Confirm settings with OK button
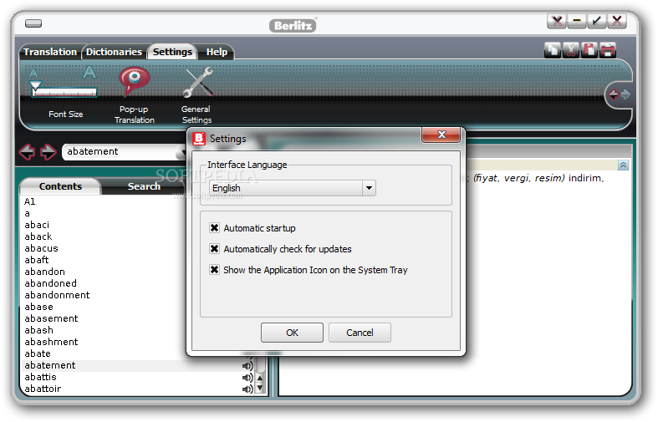The height and width of the screenshot is (422, 658). click(x=292, y=333)
